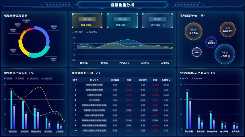This screenshot has height=137, width=245.
Task: Toggle the 未回收量 legend item
Action: [x=197, y=78]
